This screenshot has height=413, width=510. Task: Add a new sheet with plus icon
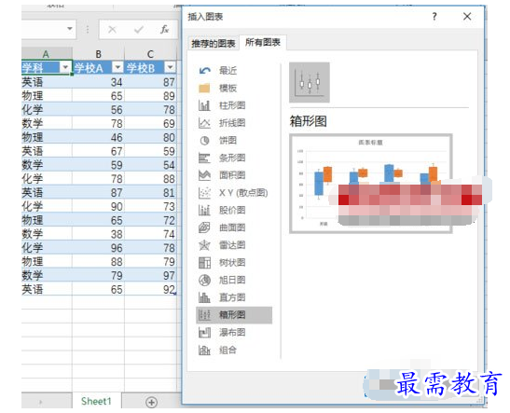(152, 402)
